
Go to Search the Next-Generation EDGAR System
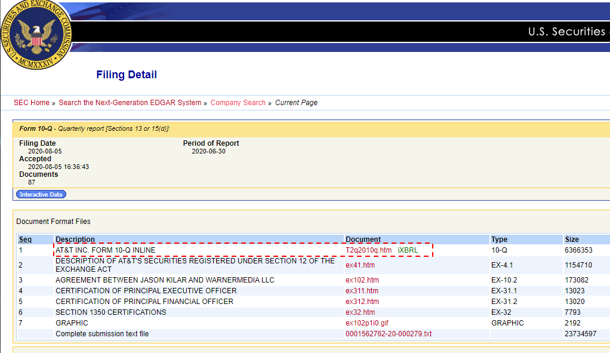coord(130,103)
